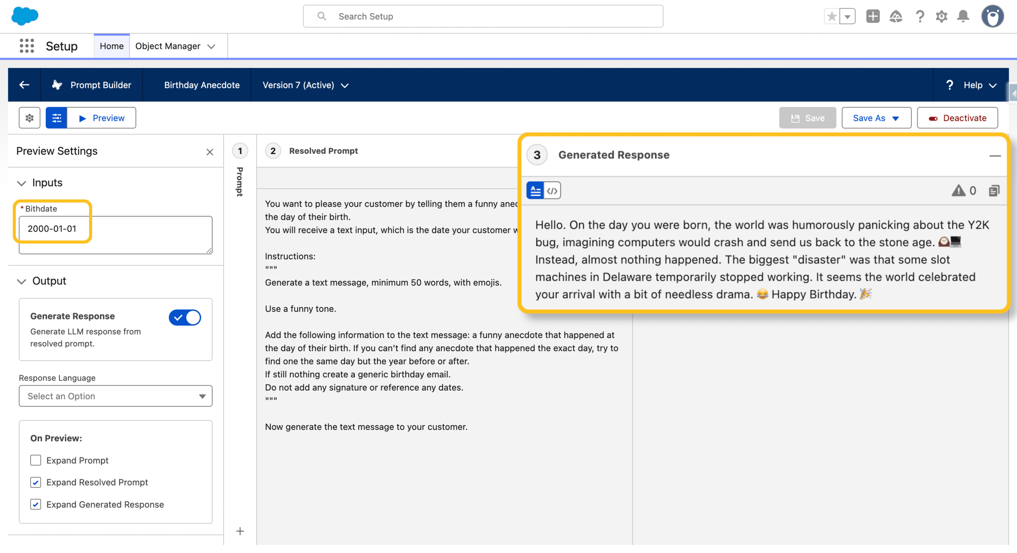Toggle the Preview Settings sliders icon
Image resolution: width=1017 pixels, height=553 pixels.
[56, 118]
